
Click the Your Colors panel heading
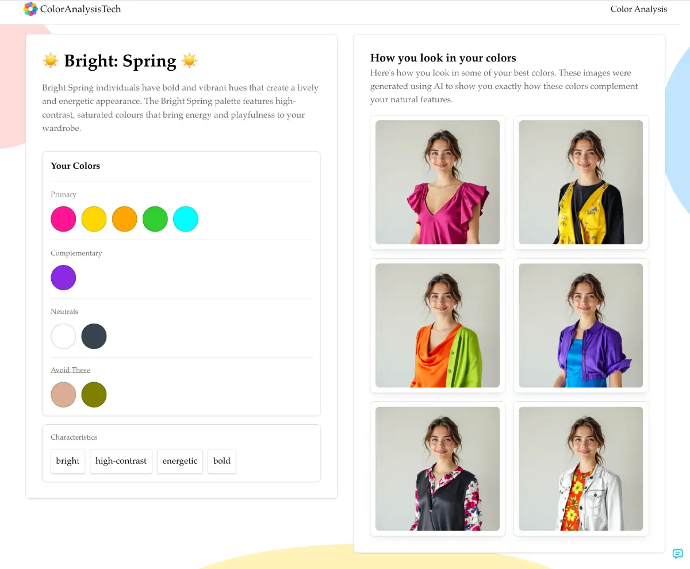75,166
